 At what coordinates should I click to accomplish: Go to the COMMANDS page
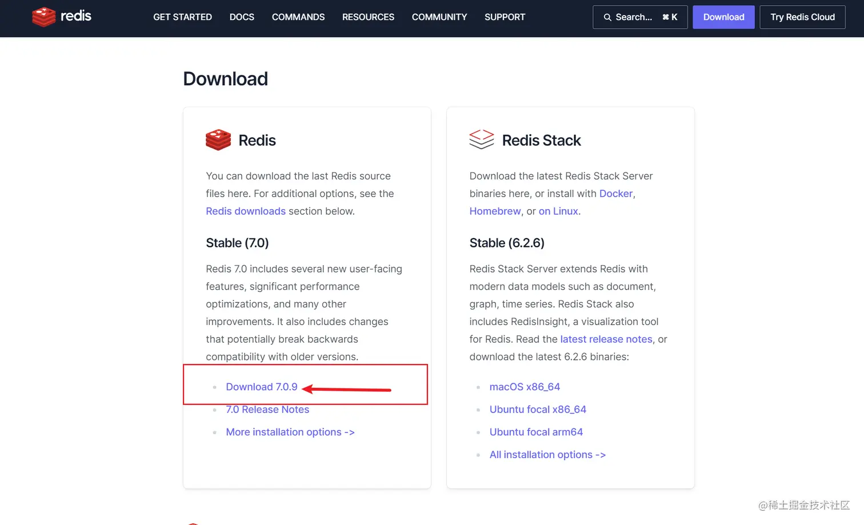(298, 17)
